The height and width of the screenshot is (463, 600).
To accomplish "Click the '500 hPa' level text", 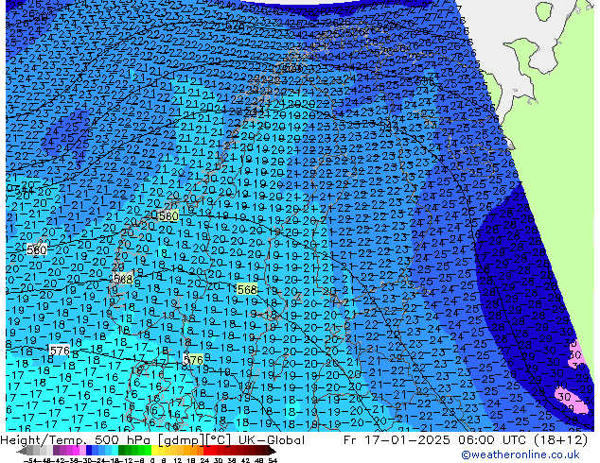I will (x=122, y=440).
